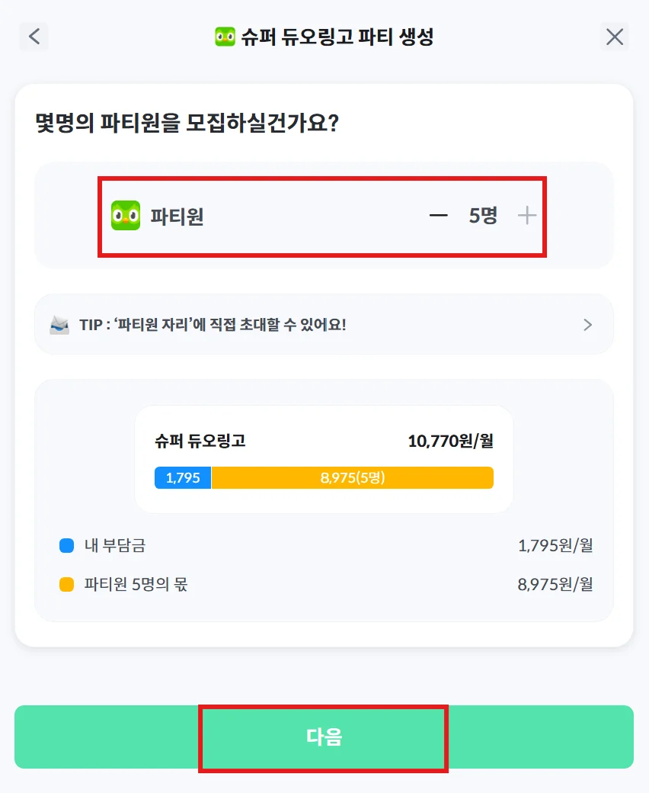Click the 10,770원/월 total price
This screenshot has width=649, height=793.
(x=450, y=441)
